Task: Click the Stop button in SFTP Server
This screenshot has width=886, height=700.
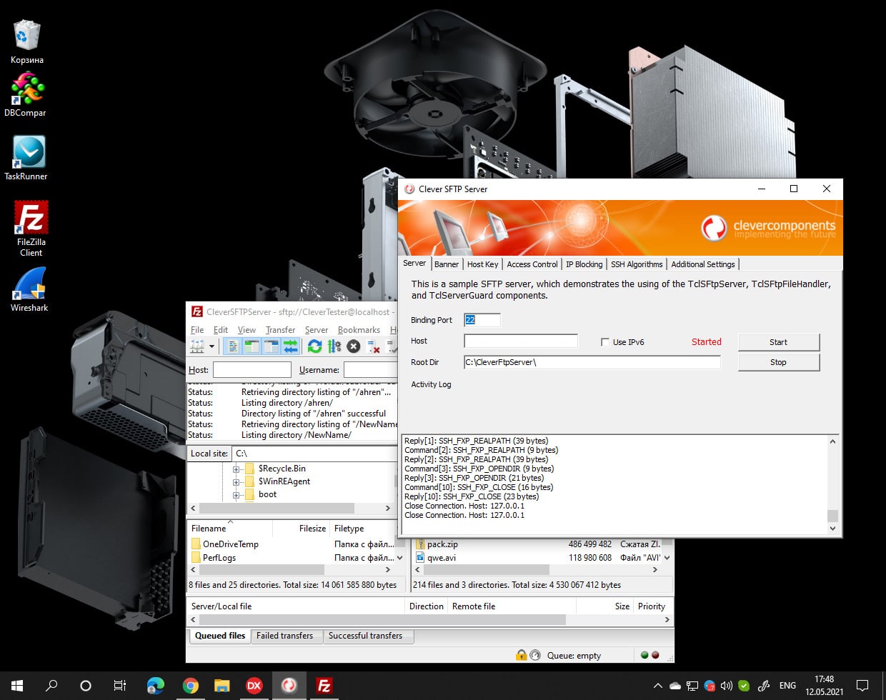Action: click(x=779, y=362)
